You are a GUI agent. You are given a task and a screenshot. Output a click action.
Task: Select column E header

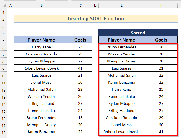coord(121,5)
